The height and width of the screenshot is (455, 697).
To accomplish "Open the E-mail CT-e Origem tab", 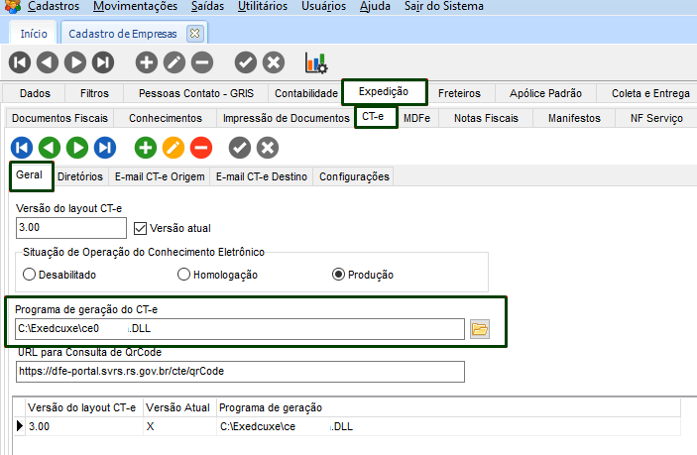I will pos(160,176).
